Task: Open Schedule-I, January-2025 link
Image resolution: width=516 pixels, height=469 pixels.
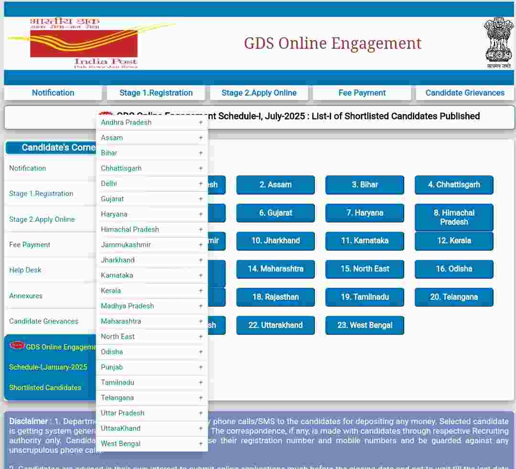Action: pyautogui.click(x=48, y=367)
